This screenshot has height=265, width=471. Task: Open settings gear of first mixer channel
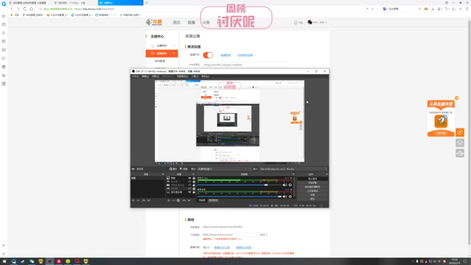(x=290, y=185)
